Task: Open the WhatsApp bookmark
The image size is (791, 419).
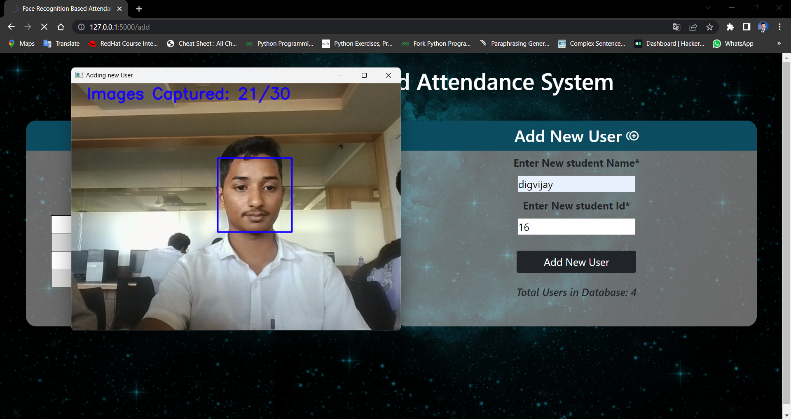Action: [733, 43]
